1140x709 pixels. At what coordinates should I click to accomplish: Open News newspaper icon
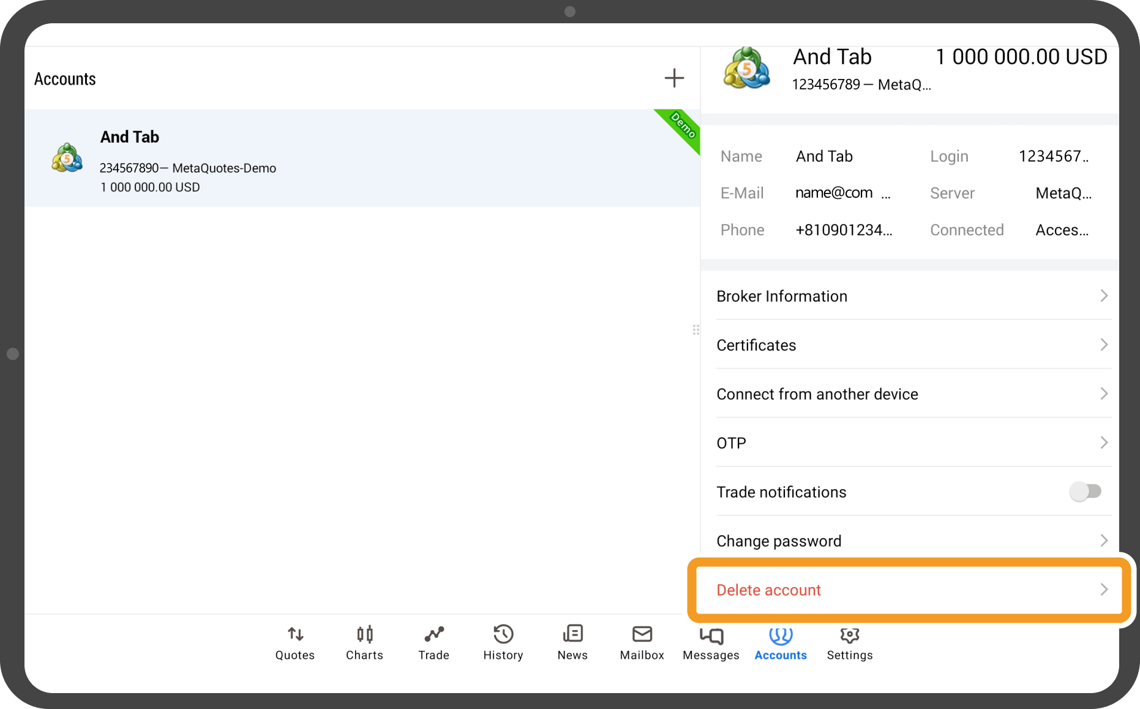point(573,634)
